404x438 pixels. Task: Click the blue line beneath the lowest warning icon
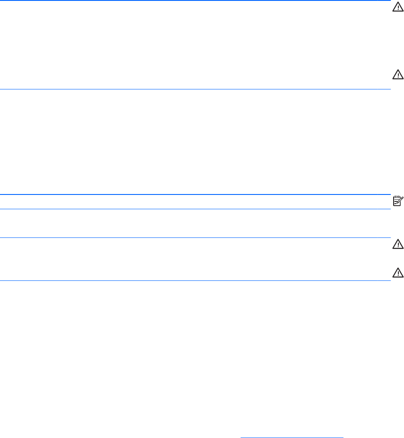(195, 280)
